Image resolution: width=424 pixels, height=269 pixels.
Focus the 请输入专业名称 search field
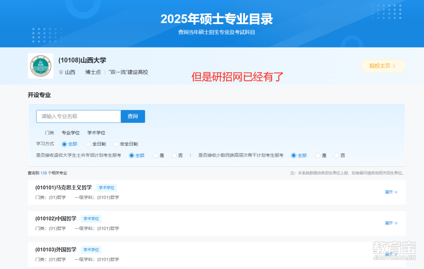point(79,116)
